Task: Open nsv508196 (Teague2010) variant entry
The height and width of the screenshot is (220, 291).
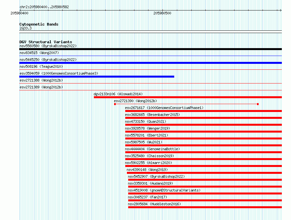Action: pyautogui.click(x=41, y=66)
